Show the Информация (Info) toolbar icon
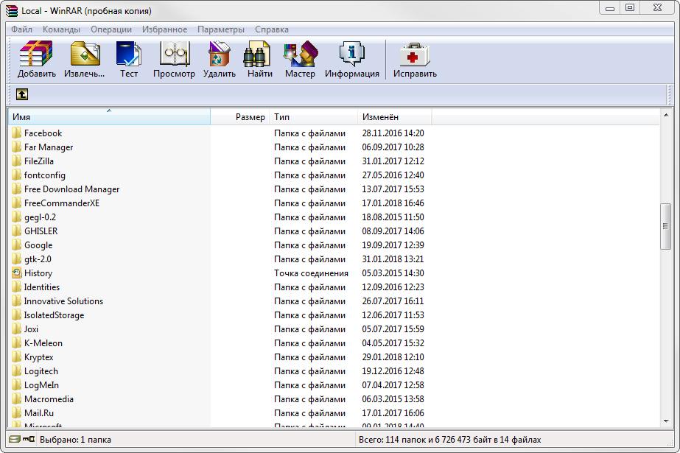 tap(352, 55)
